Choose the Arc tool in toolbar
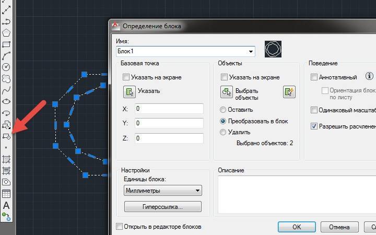 pyautogui.click(x=6, y=56)
